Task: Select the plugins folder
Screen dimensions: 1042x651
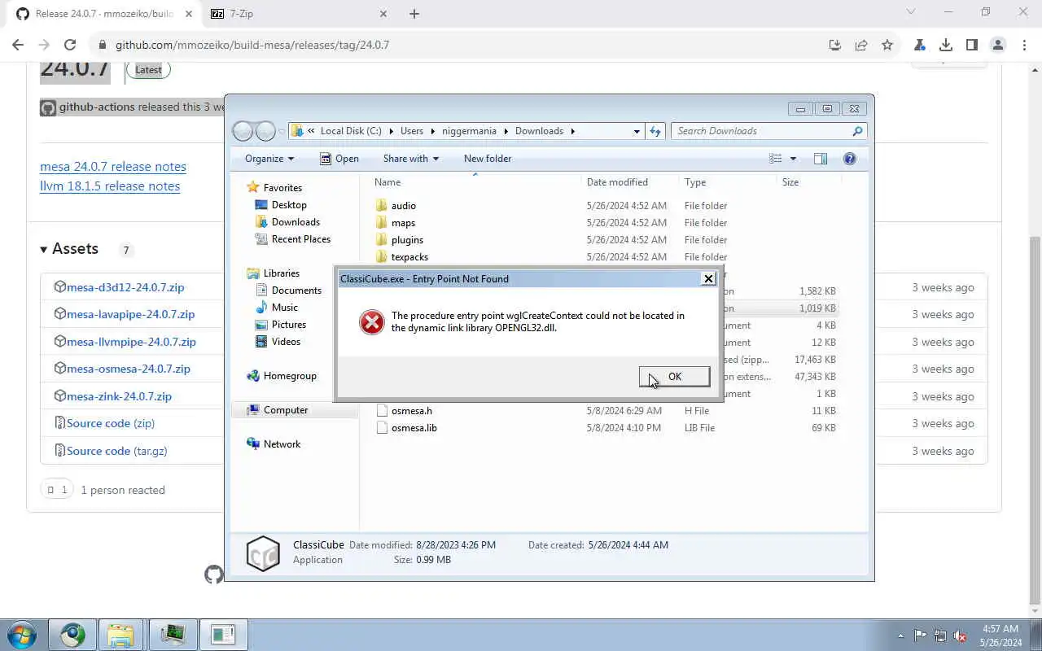Action: [x=407, y=240]
